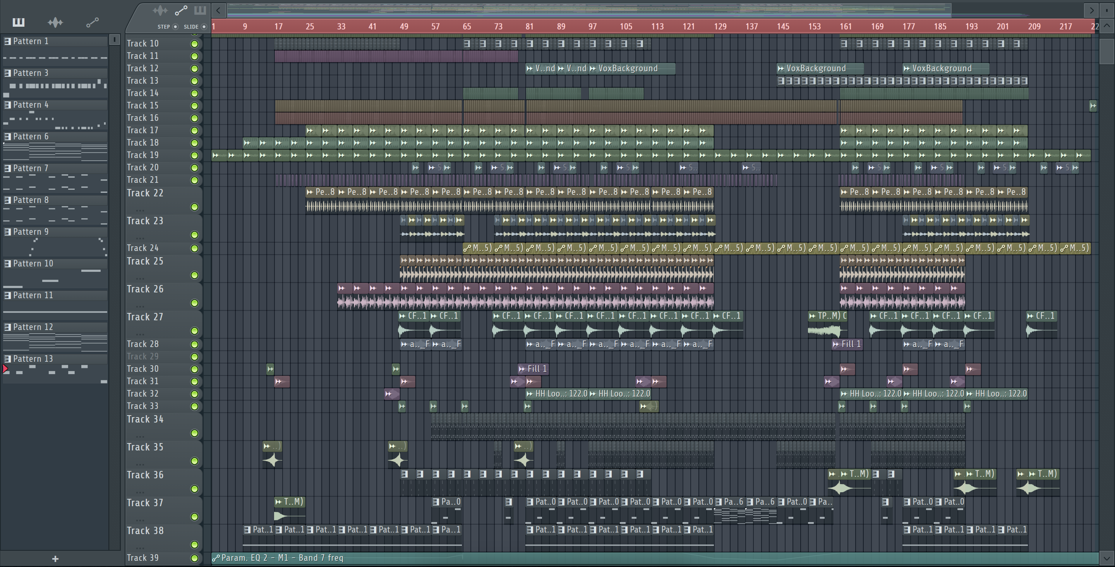Select the Track 12 header

pos(164,69)
